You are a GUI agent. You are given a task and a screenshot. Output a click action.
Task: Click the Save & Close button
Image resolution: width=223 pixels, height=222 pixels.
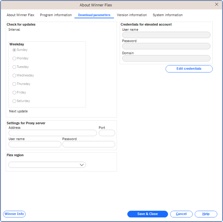pyautogui.click(x=147, y=214)
